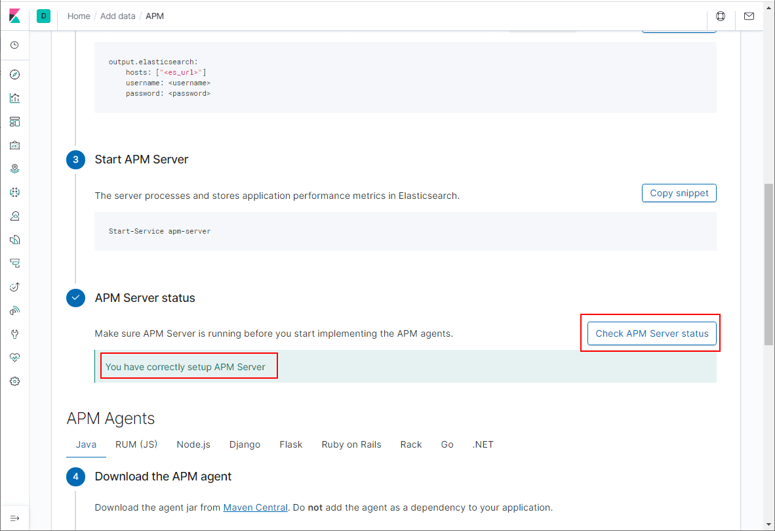Switch to Rack tab
Image resolution: width=775 pixels, height=531 pixels.
click(x=410, y=444)
